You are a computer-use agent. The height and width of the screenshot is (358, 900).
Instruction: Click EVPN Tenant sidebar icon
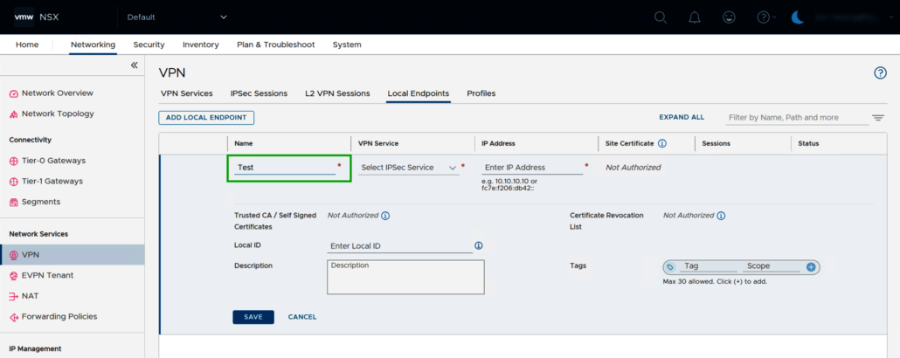point(14,276)
